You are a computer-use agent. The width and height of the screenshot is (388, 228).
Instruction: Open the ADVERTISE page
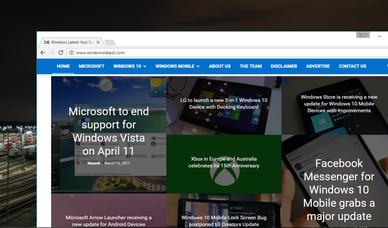tap(318, 66)
